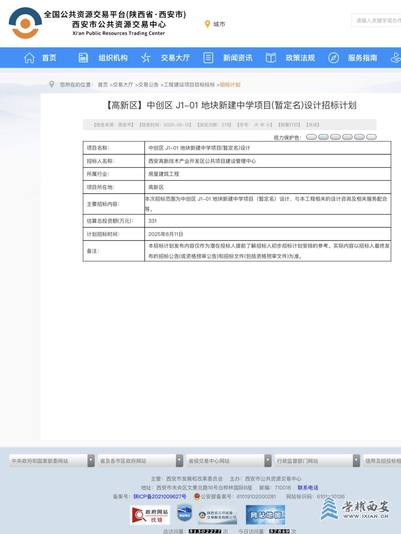Select the last white eye-protection color swatch
Image resolution: width=401 pixels, height=534 pixels.
[371, 137]
